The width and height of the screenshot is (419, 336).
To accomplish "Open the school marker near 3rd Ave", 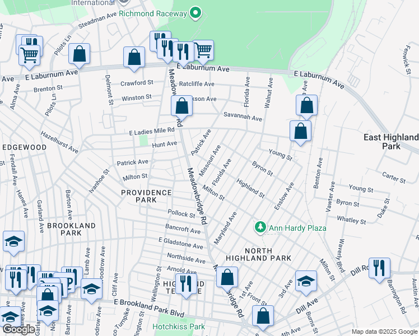I will coord(306,282).
